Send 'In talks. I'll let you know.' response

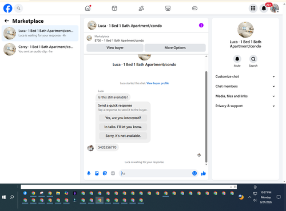click(123, 127)
